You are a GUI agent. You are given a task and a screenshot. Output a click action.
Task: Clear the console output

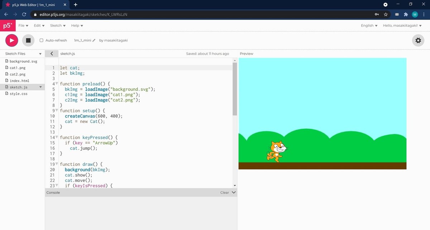(225, 192)
